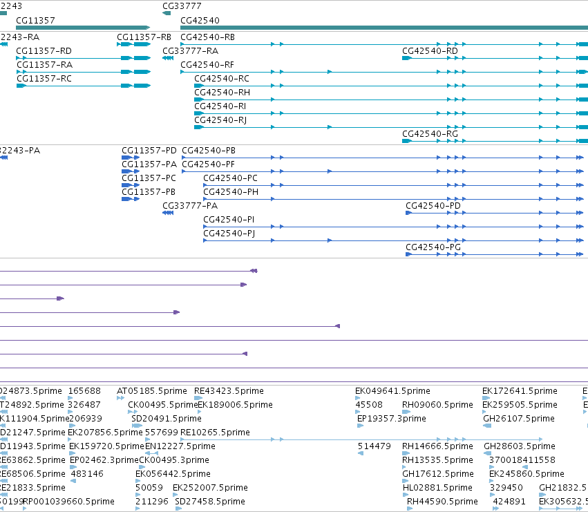Choose EST label EK207856.5prime
Screen dimensions: 588x512
click(105, 433)
